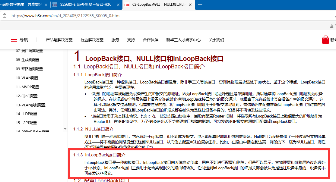336x182 pixels.
Task: Open 09-环路检测配置 in sidebar
Action: coord(29,69)
